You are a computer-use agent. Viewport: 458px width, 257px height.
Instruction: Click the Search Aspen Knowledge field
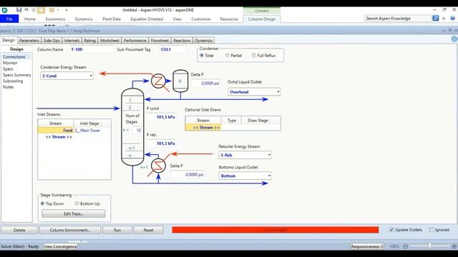point(397,19)
